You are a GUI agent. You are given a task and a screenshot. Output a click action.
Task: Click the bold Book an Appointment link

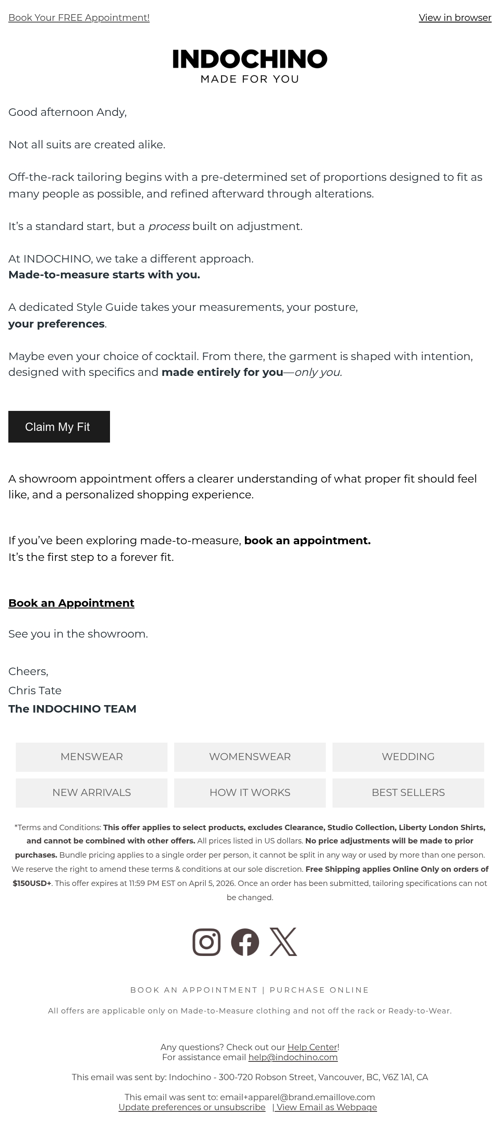(71, 603)
